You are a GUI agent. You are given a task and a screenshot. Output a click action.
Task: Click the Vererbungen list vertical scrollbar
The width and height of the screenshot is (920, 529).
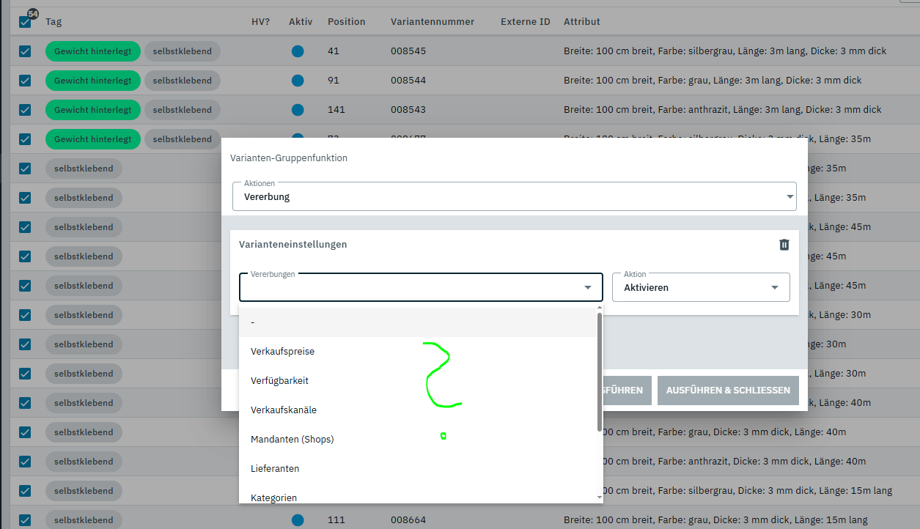(600, 374)
